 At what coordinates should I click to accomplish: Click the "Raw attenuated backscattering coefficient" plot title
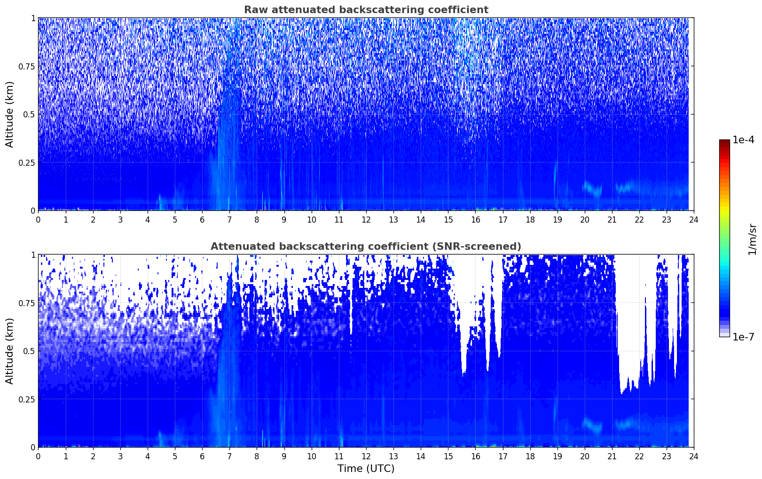(366, 10)
